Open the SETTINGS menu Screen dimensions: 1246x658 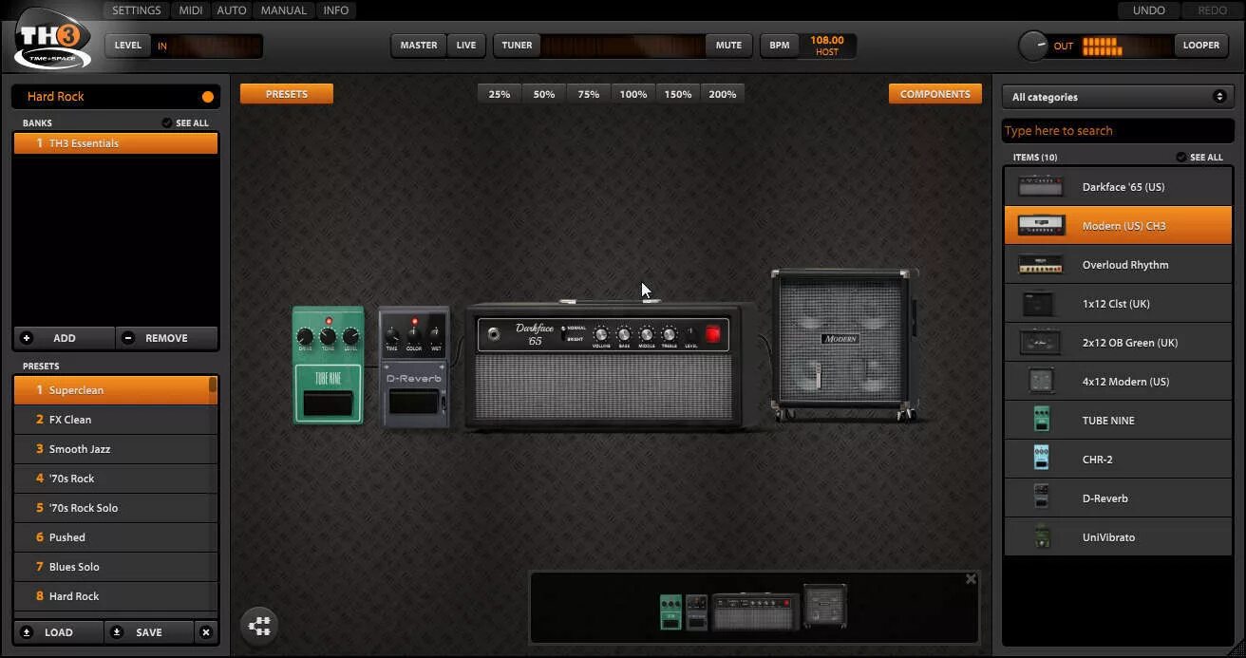click(x=136, y=9)
